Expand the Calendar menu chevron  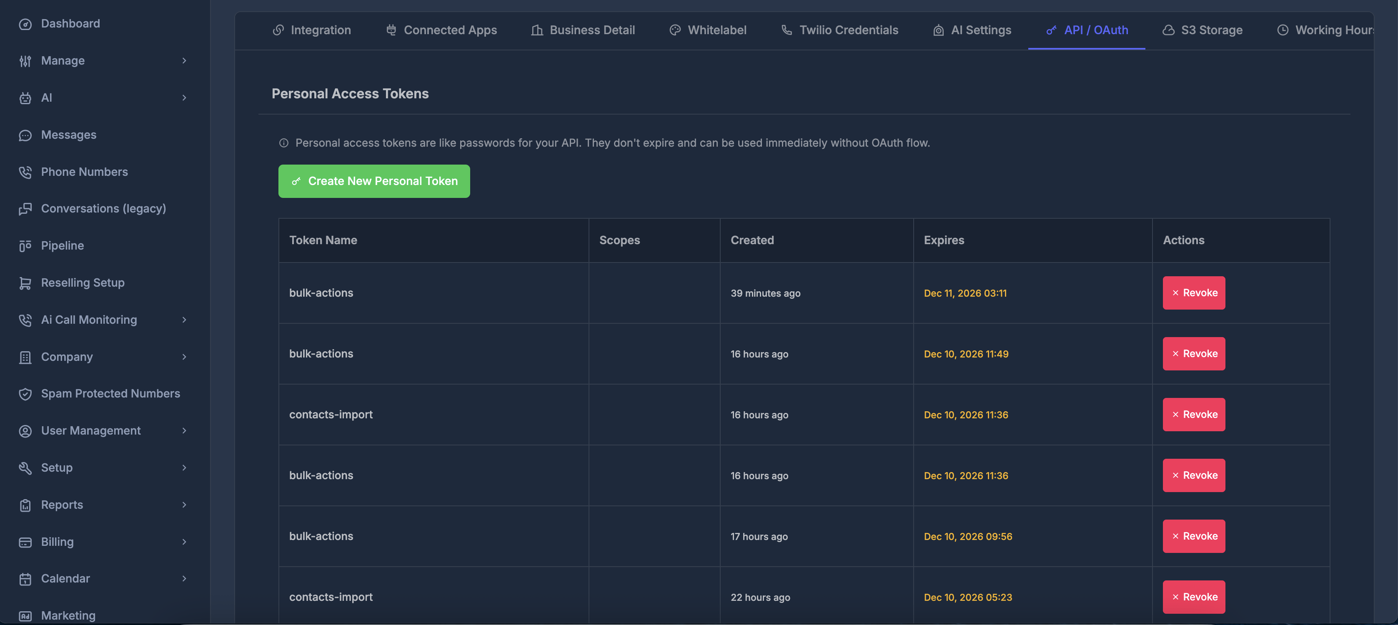coord(184,579)
